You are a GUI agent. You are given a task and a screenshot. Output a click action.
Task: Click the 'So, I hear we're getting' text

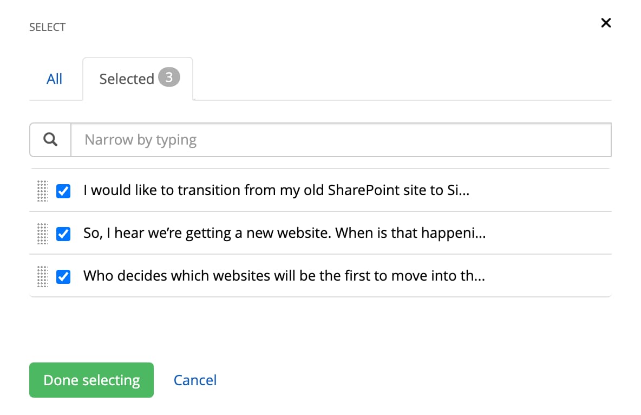pos(284,234)
